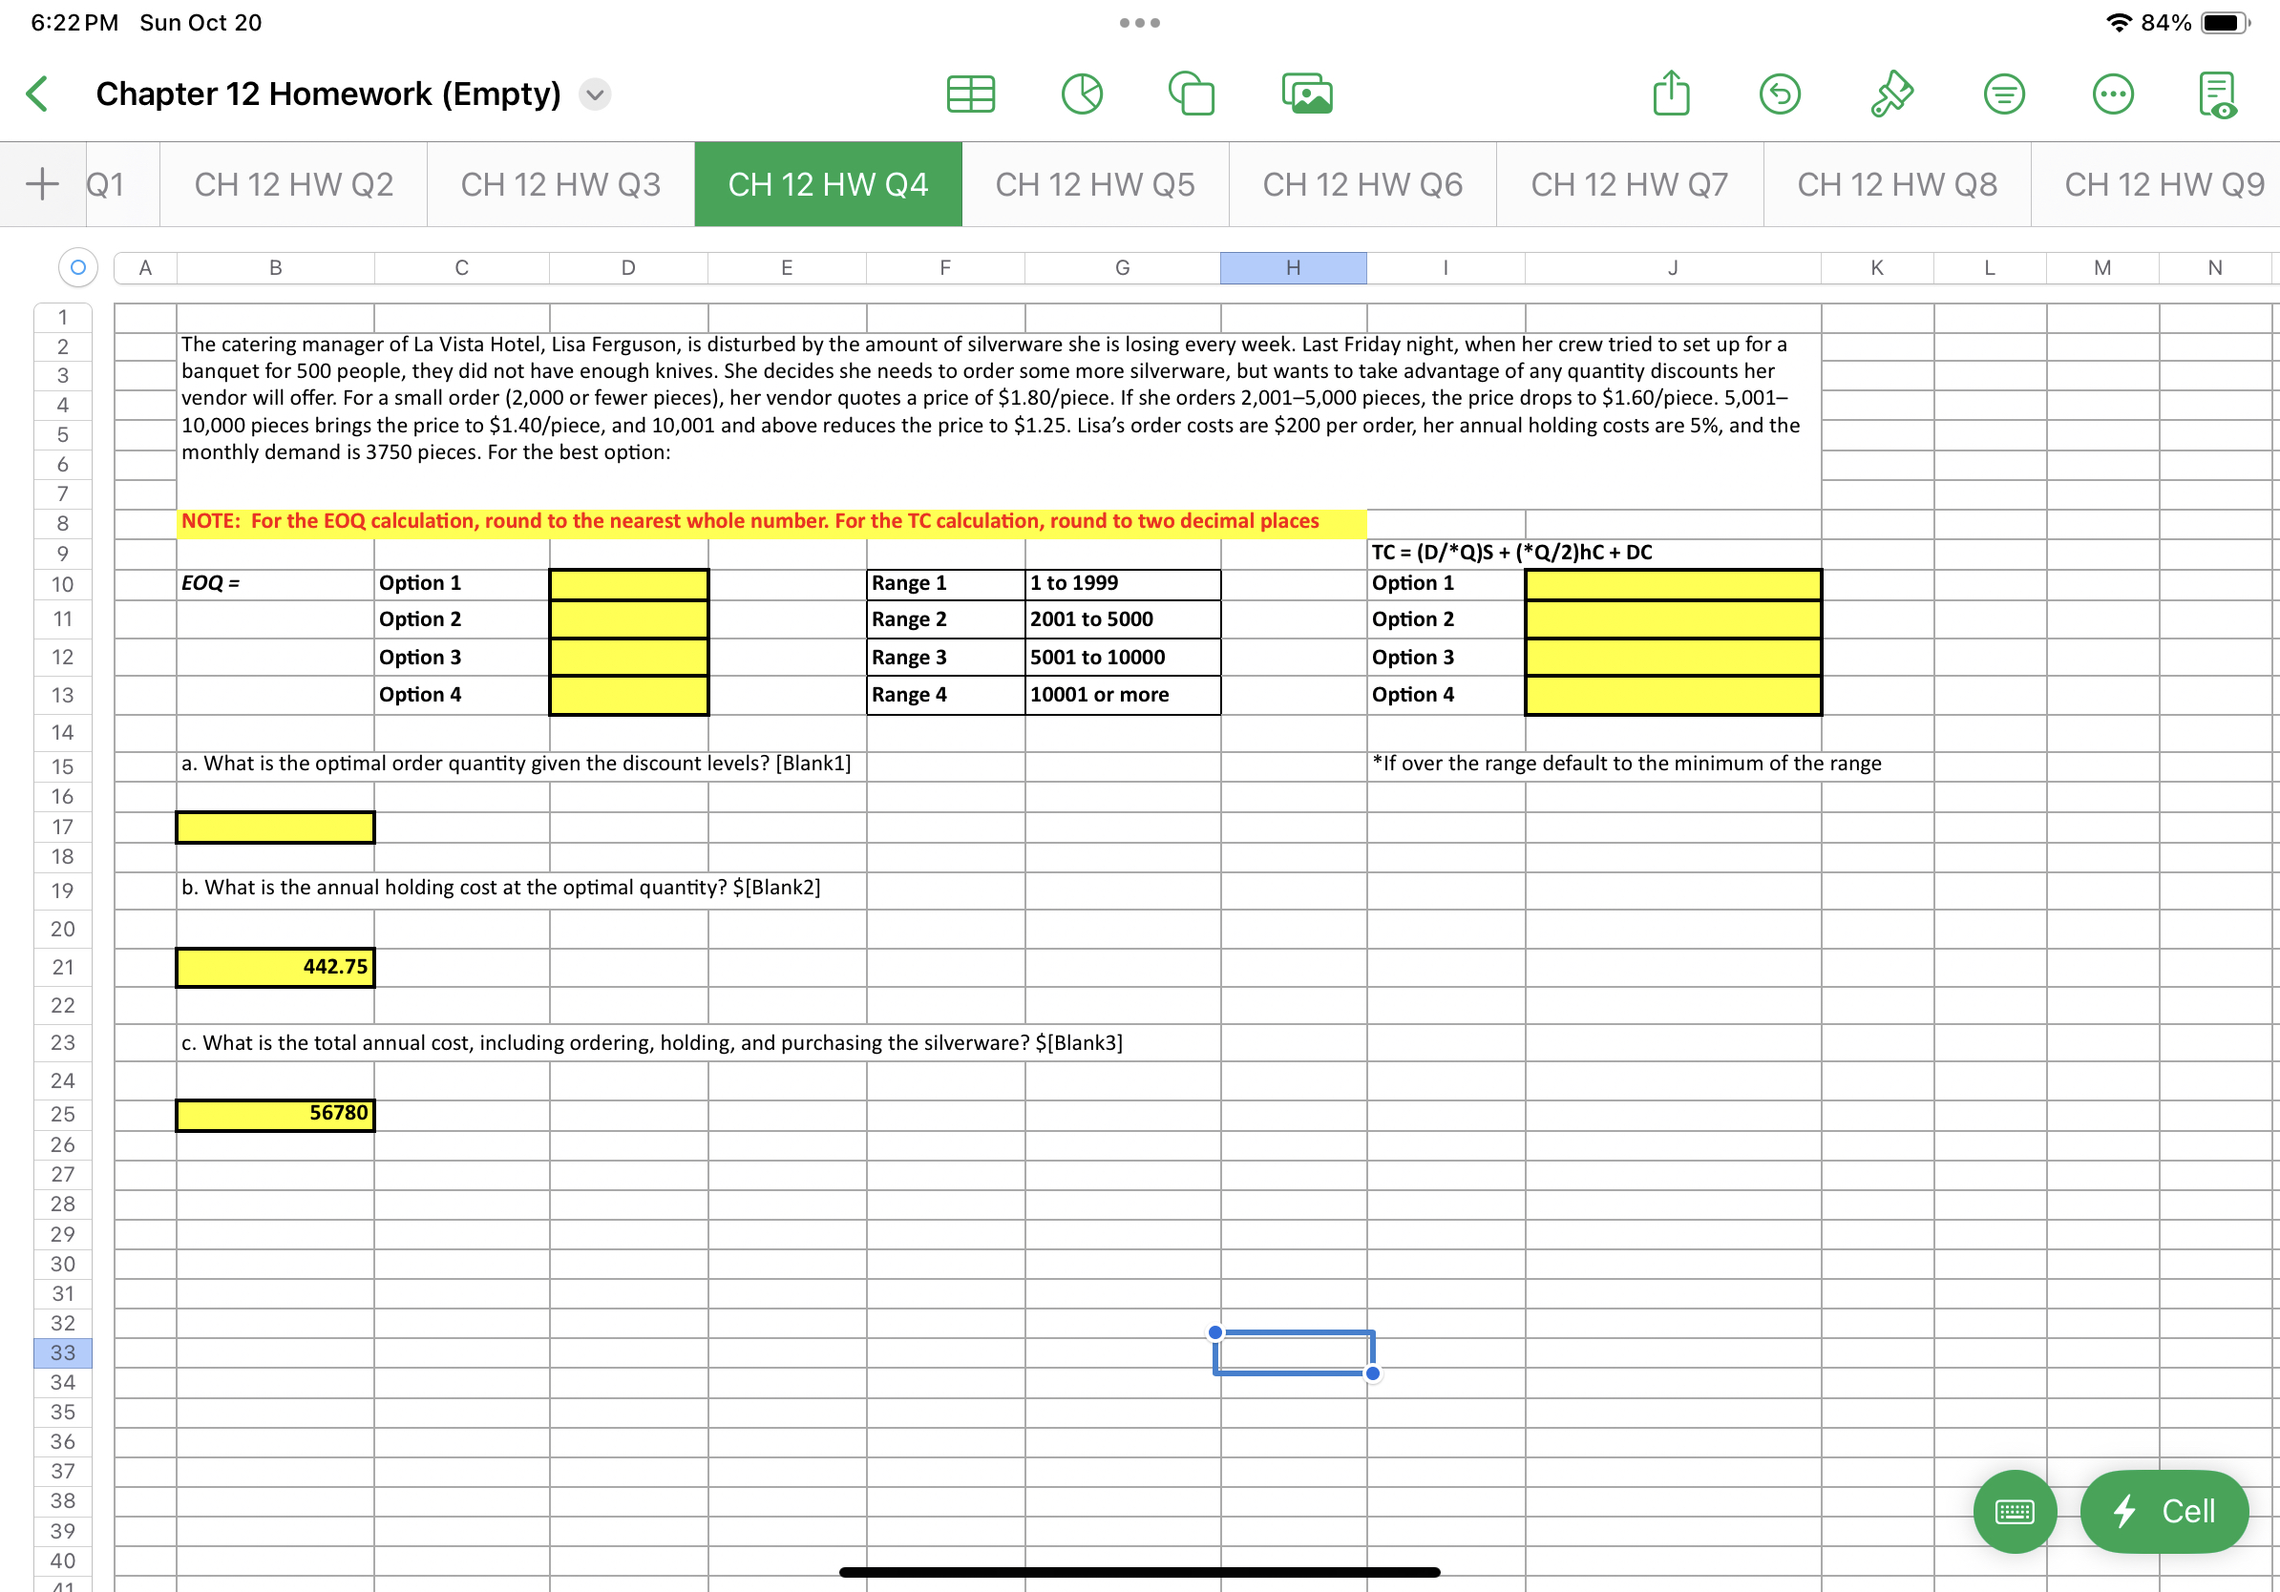This screenshot has height=1592, width=2280.
Task: Switch to CH 12 HW Q5 tab
Action: [1094, 184]
